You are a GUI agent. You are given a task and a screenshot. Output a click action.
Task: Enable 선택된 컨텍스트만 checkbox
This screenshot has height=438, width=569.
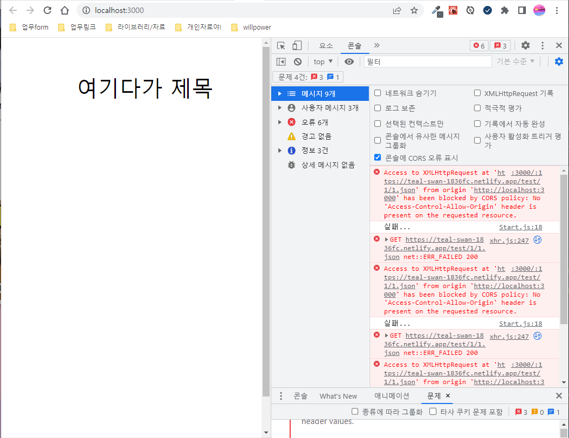(x=378, y=124)
